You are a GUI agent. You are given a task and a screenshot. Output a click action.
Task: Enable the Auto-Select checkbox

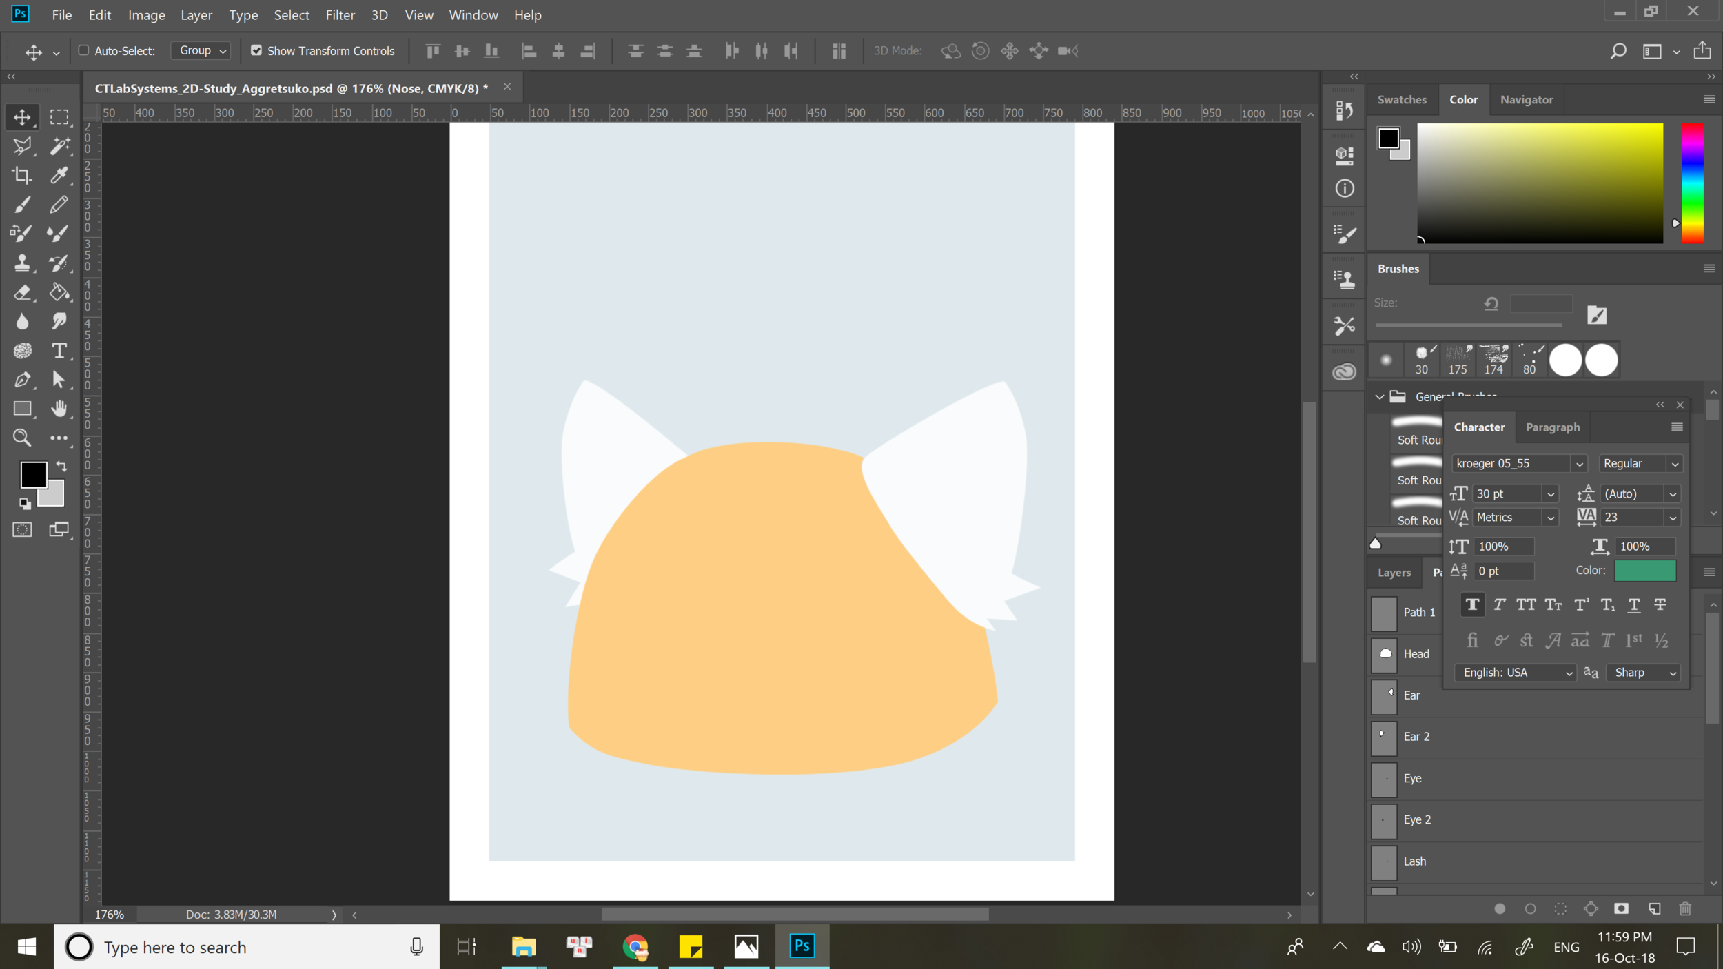[83, 50]
